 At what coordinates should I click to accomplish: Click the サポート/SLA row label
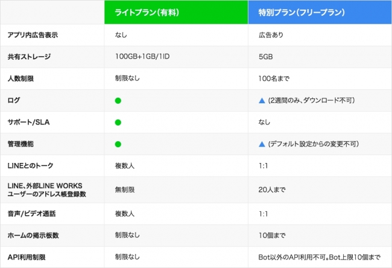click(28, 122)
